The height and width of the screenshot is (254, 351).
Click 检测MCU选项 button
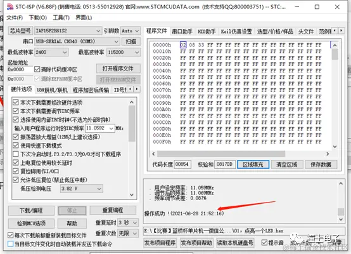point(31,224)
